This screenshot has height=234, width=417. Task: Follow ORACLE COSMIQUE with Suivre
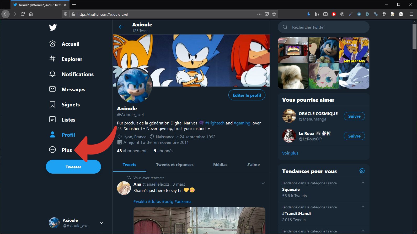354,116
